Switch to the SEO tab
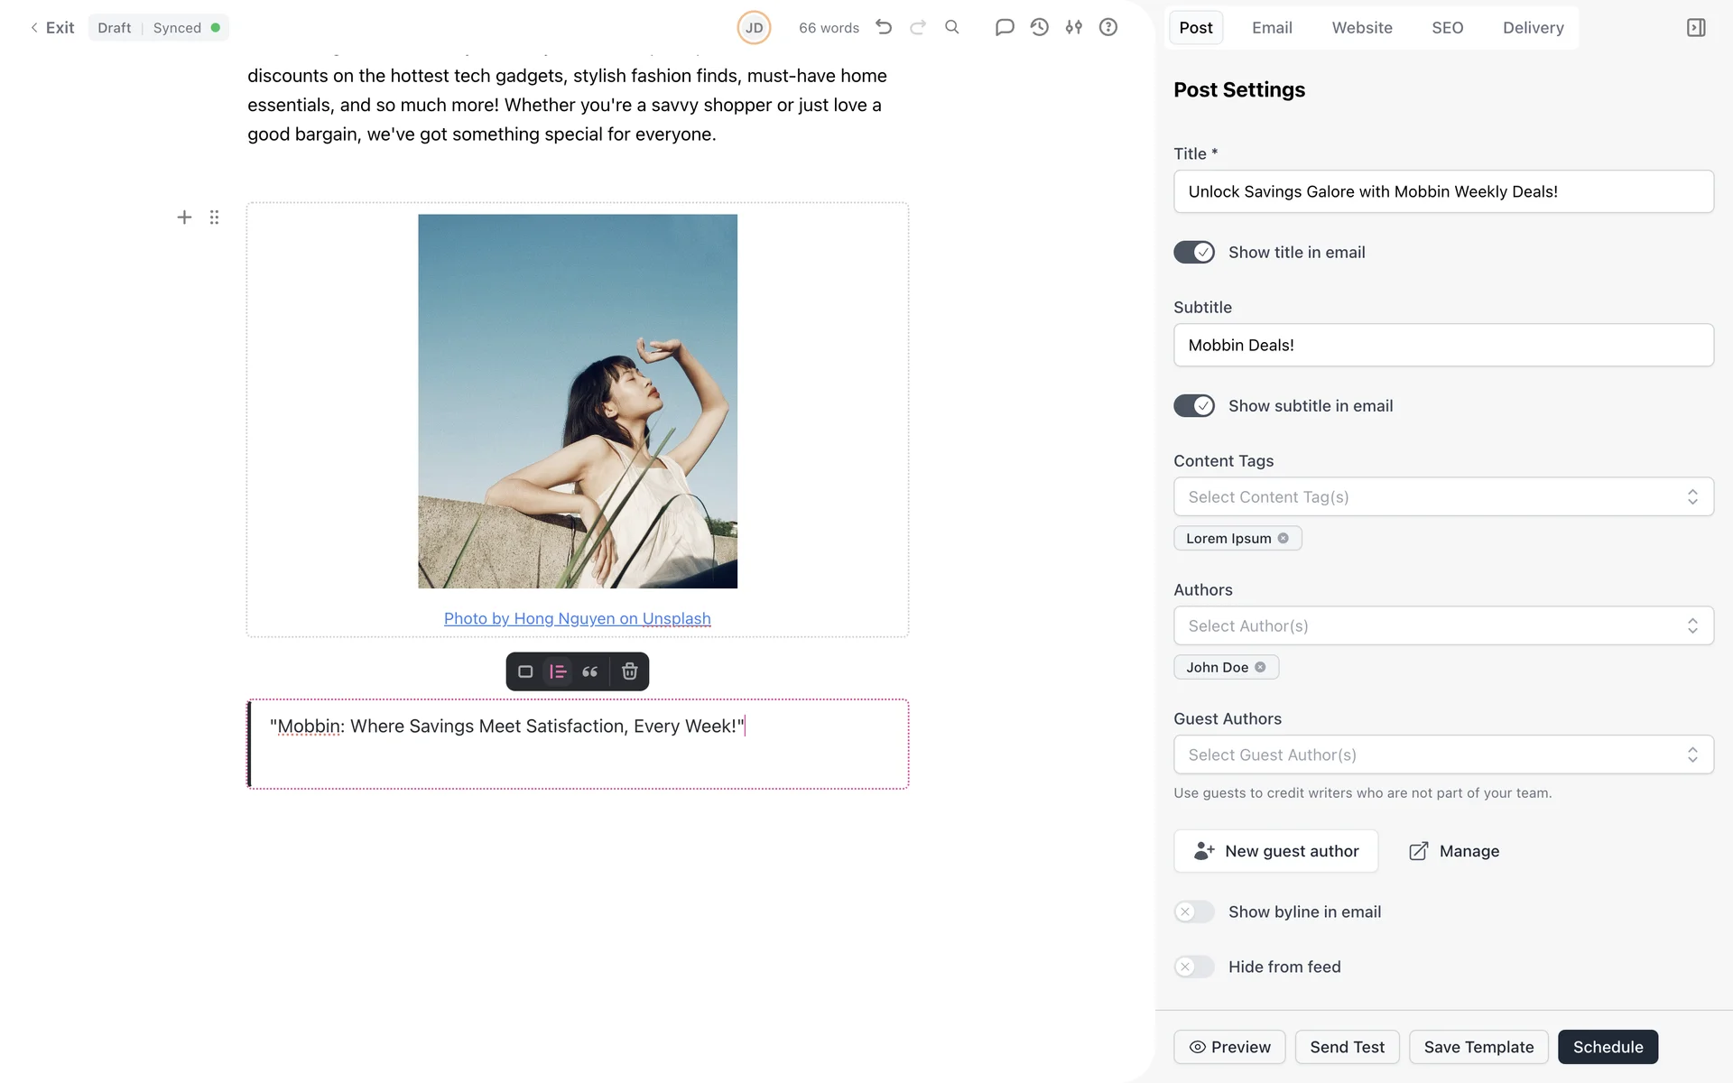Image resolution: width=1733 pixels, height=1083 pixels. point(1447,28)
